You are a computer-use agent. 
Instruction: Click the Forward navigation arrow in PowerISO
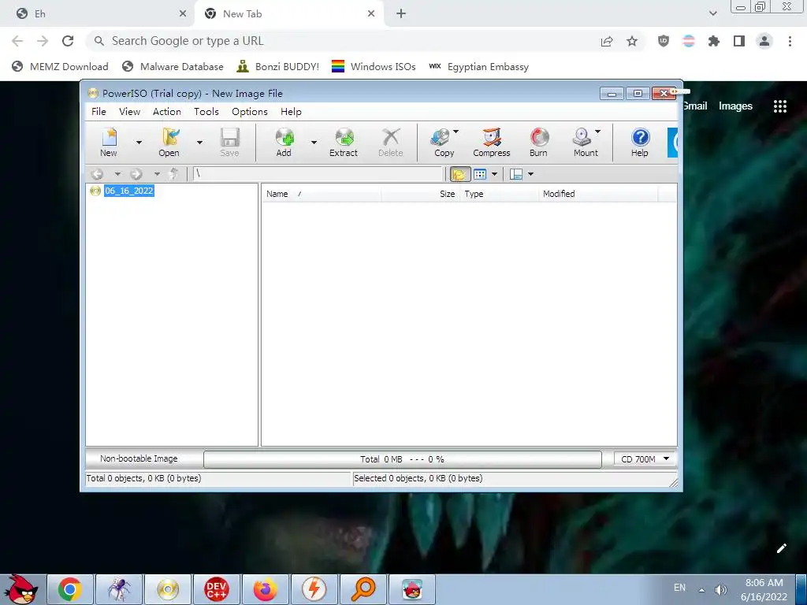(x=136, y=174)
